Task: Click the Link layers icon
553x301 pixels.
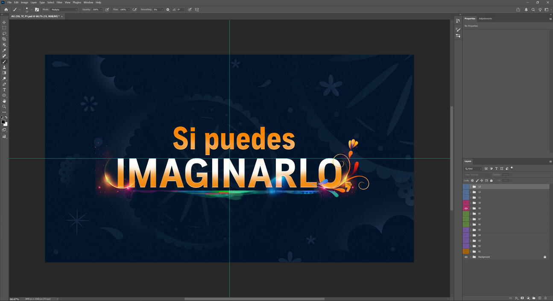Action: [510, 298]
